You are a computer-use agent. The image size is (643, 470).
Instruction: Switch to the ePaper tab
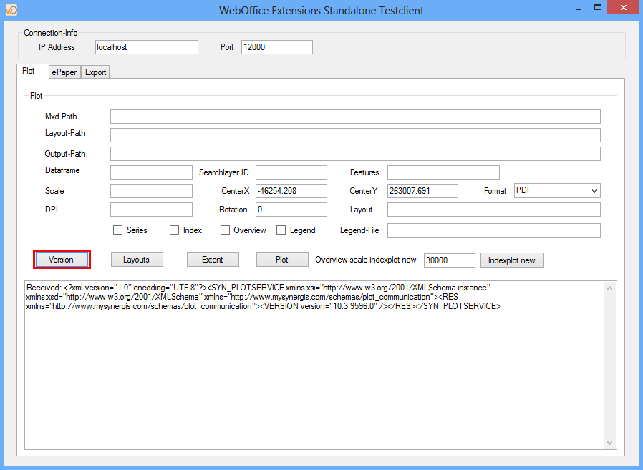(64, 72)
